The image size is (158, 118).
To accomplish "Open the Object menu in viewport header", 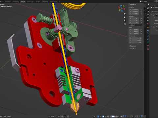I will tap(9, 116).
